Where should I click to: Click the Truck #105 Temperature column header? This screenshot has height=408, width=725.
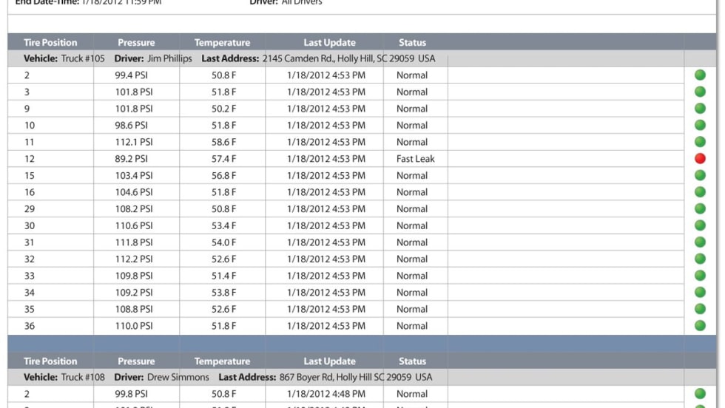click(222, 43)
